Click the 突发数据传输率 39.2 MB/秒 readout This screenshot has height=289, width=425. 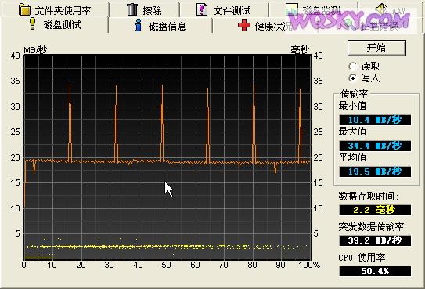375,240
